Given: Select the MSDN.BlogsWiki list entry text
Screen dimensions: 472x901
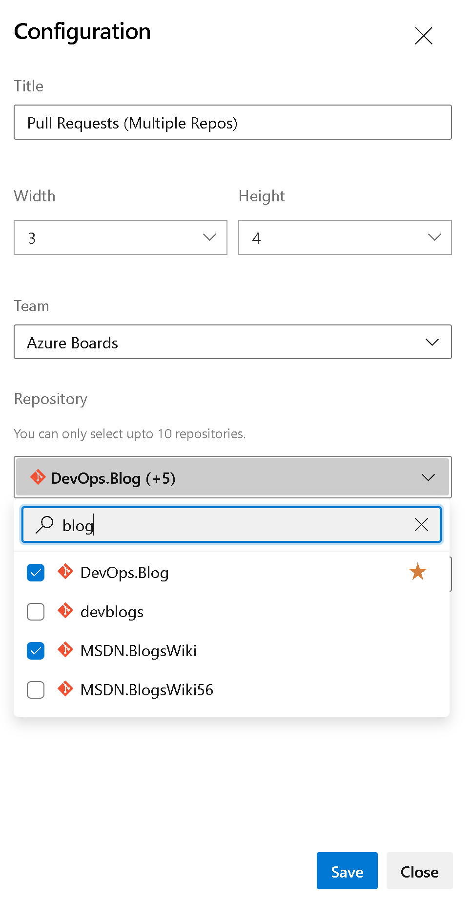Looking at the screenshot, I should 139,651.
